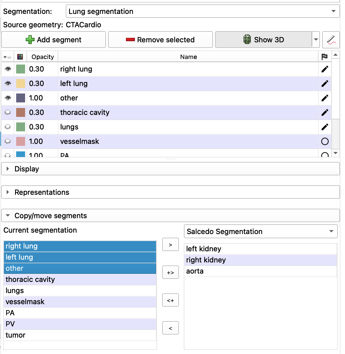Toggle visibility of the 'other' segment
345x354 pixels.
(8, 98)
